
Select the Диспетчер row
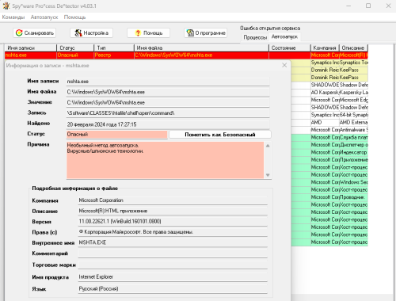[329, 145]
